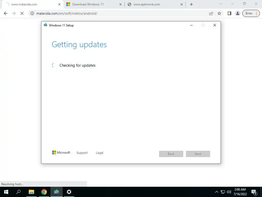The height and width of the screenshot is (197, 262).
Task: Click the Next button in Setup
Action: pyautogui.click(x=198, y=154)
